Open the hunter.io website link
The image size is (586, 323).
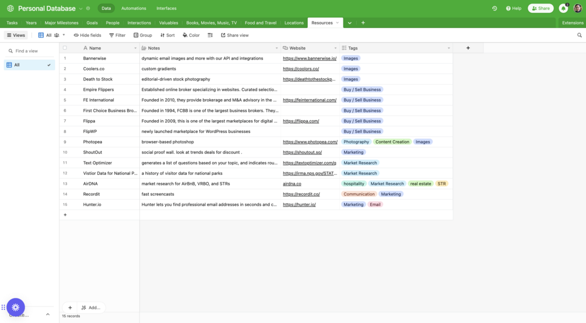coord(299,205)
